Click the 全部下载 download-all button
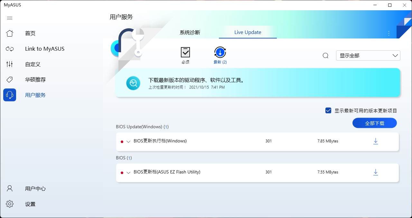Viewport: 412px width, 218px height. [374, 123]
